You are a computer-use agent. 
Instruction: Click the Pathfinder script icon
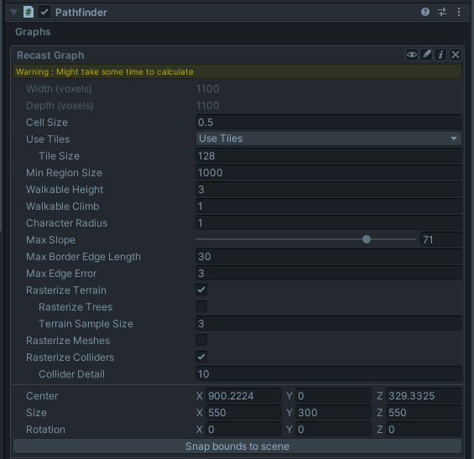click(x=29, y=12)
